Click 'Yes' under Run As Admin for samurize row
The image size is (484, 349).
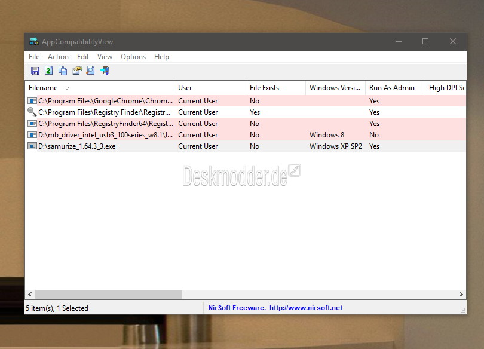[375, 146]
